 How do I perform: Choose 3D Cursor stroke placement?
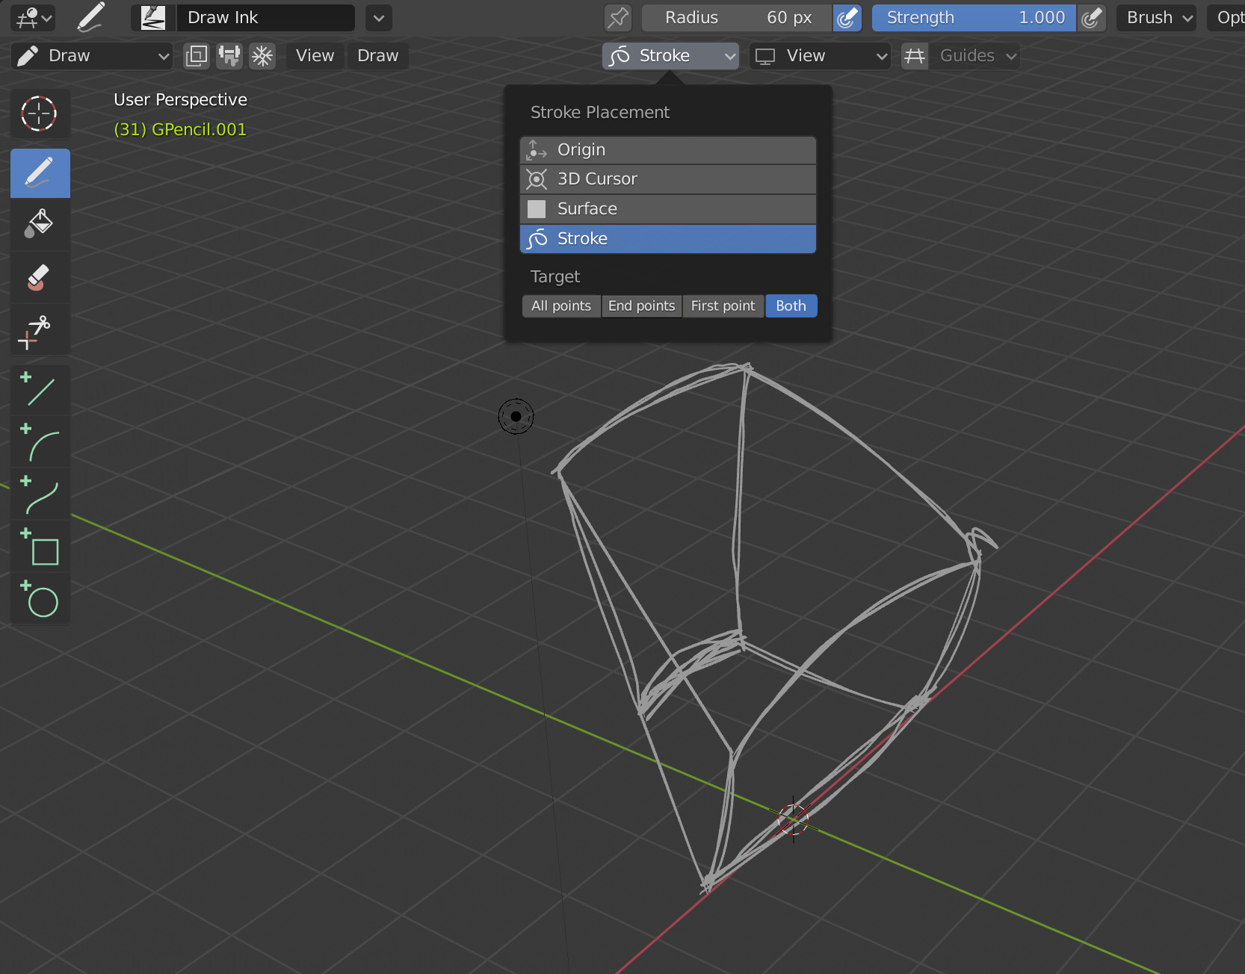click(x=668, y=179)
